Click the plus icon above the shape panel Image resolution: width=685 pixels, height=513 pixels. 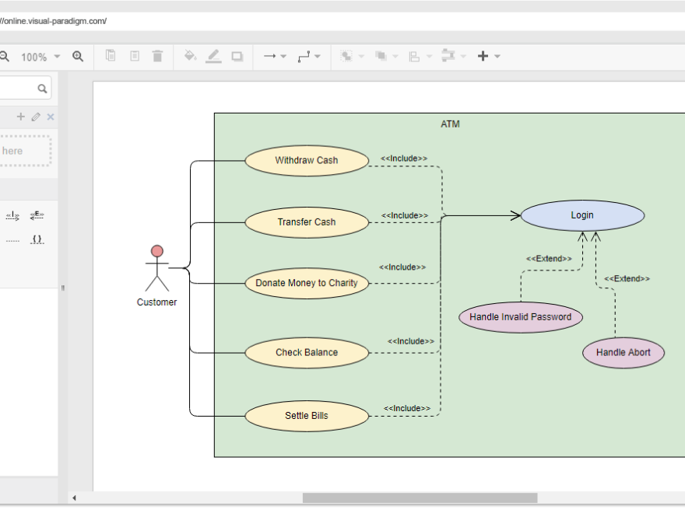coord(20,117)
